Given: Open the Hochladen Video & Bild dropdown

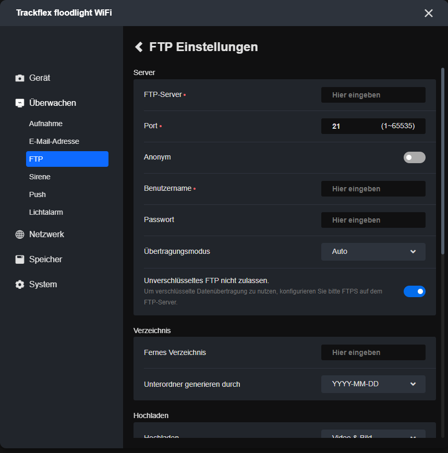Looking at the screenshot, I should coord(373,434).
